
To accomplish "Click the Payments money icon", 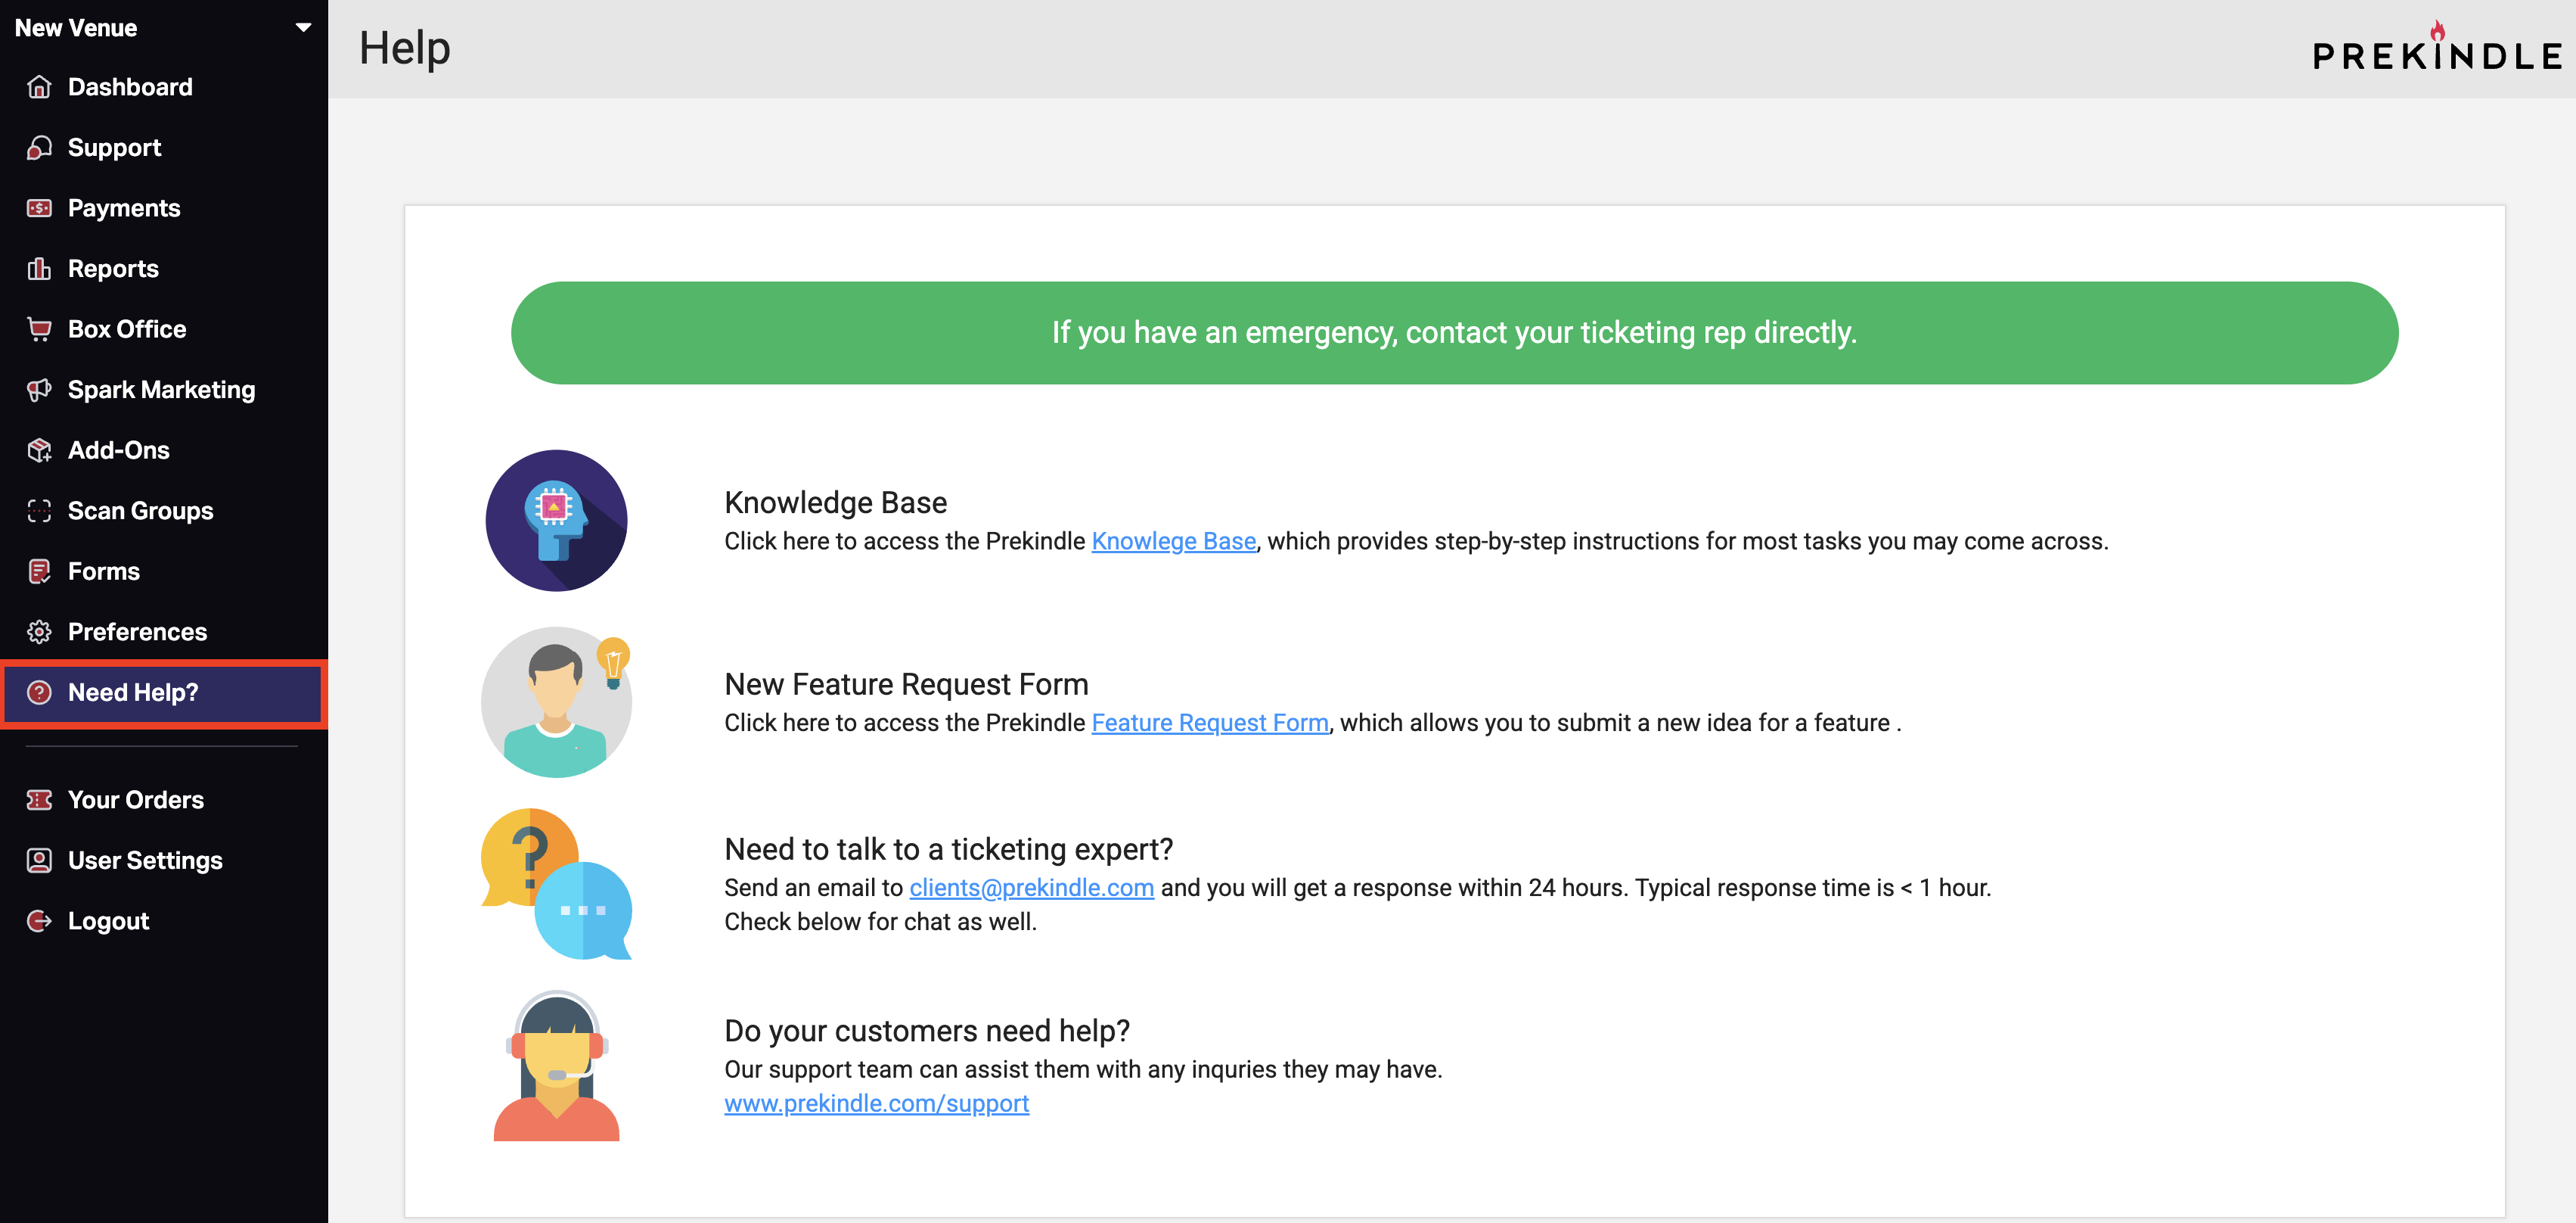I will coord(39,208).
